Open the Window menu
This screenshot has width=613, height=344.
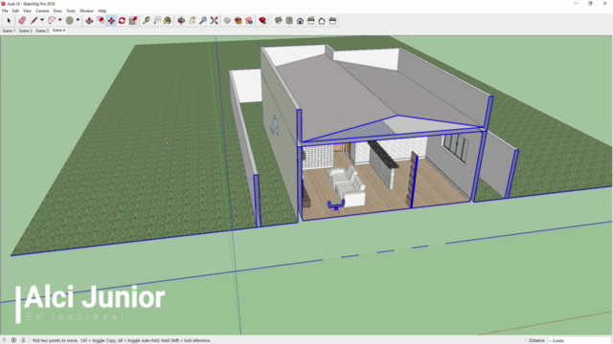tap(87, 11)
